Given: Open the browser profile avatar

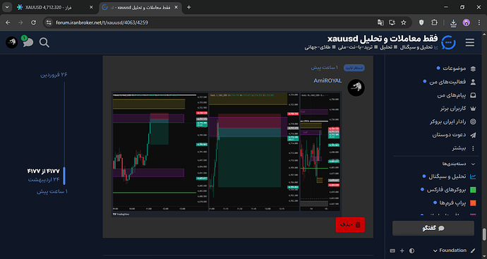Looking at the screenshot, I should tap(467, 23).
